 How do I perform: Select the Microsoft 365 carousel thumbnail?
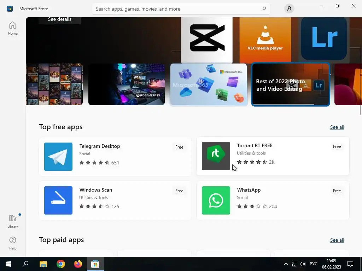[209, 84]
